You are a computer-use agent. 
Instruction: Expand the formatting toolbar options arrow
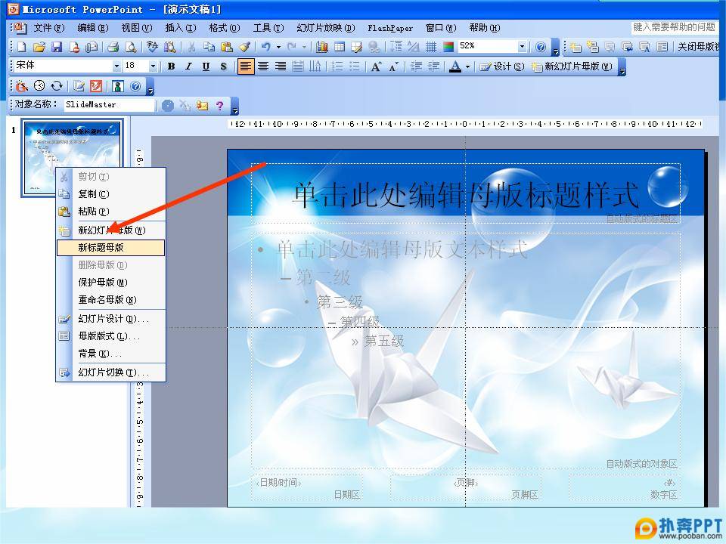click(622, 67)
